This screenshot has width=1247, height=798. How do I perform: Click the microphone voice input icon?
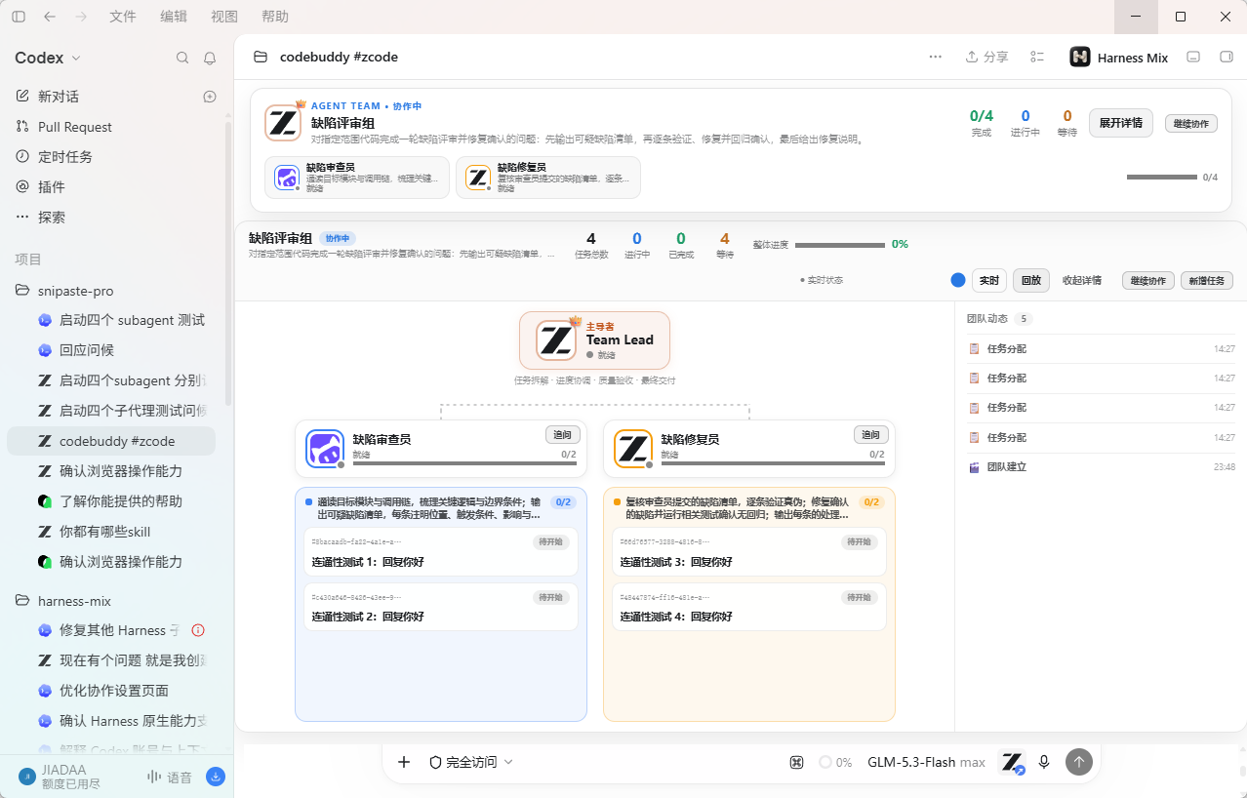pos(1044,762)
